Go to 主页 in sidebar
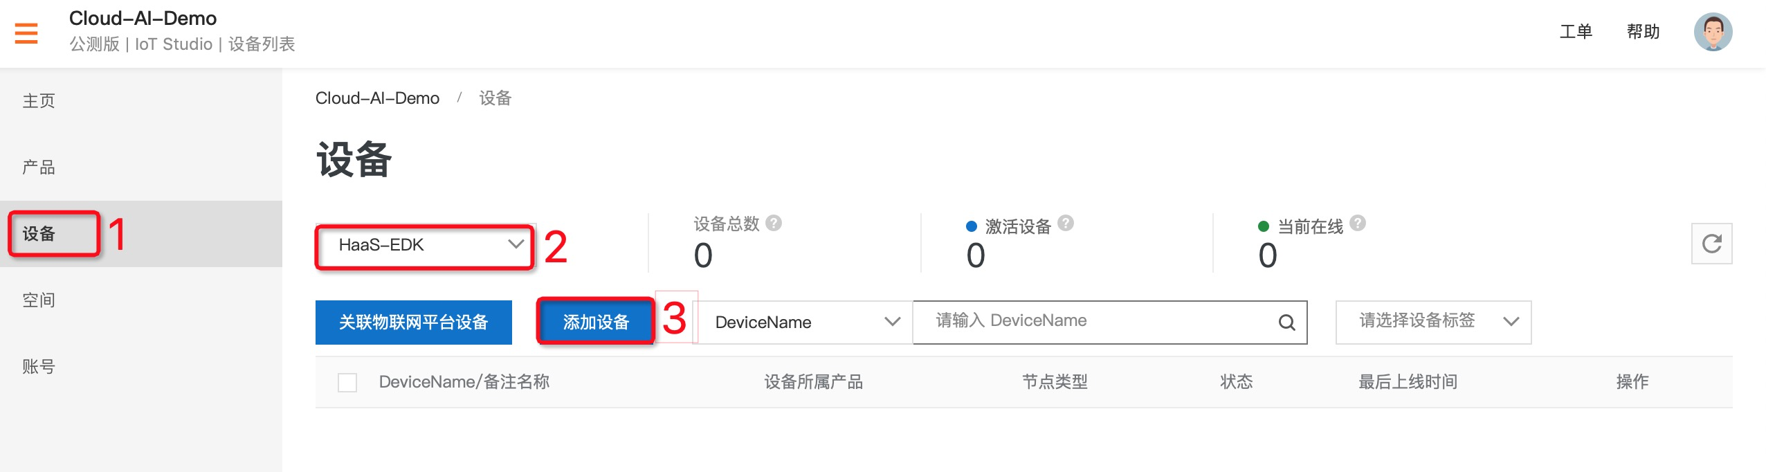This screenshot has height=472, width=1766. point(39,101)
